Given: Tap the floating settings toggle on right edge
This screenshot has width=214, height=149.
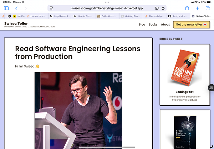Looking at the screenshot, I should (x=211, y=88).
